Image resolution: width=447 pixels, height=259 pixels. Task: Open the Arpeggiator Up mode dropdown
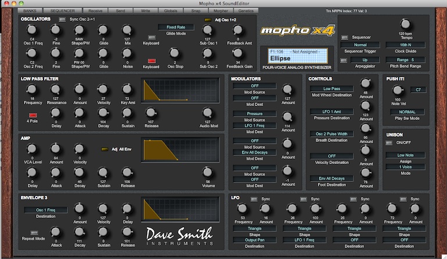[x=365, y=60]
